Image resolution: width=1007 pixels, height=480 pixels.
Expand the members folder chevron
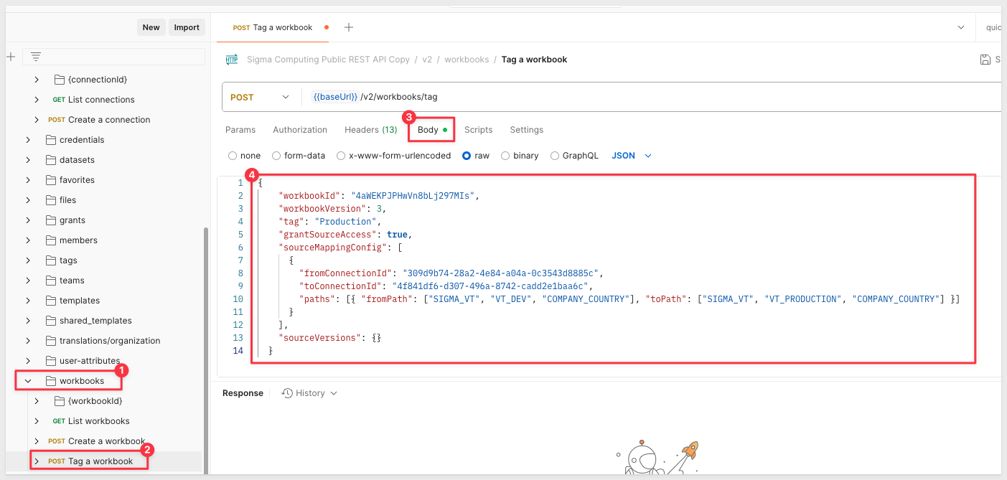(28, 240)
